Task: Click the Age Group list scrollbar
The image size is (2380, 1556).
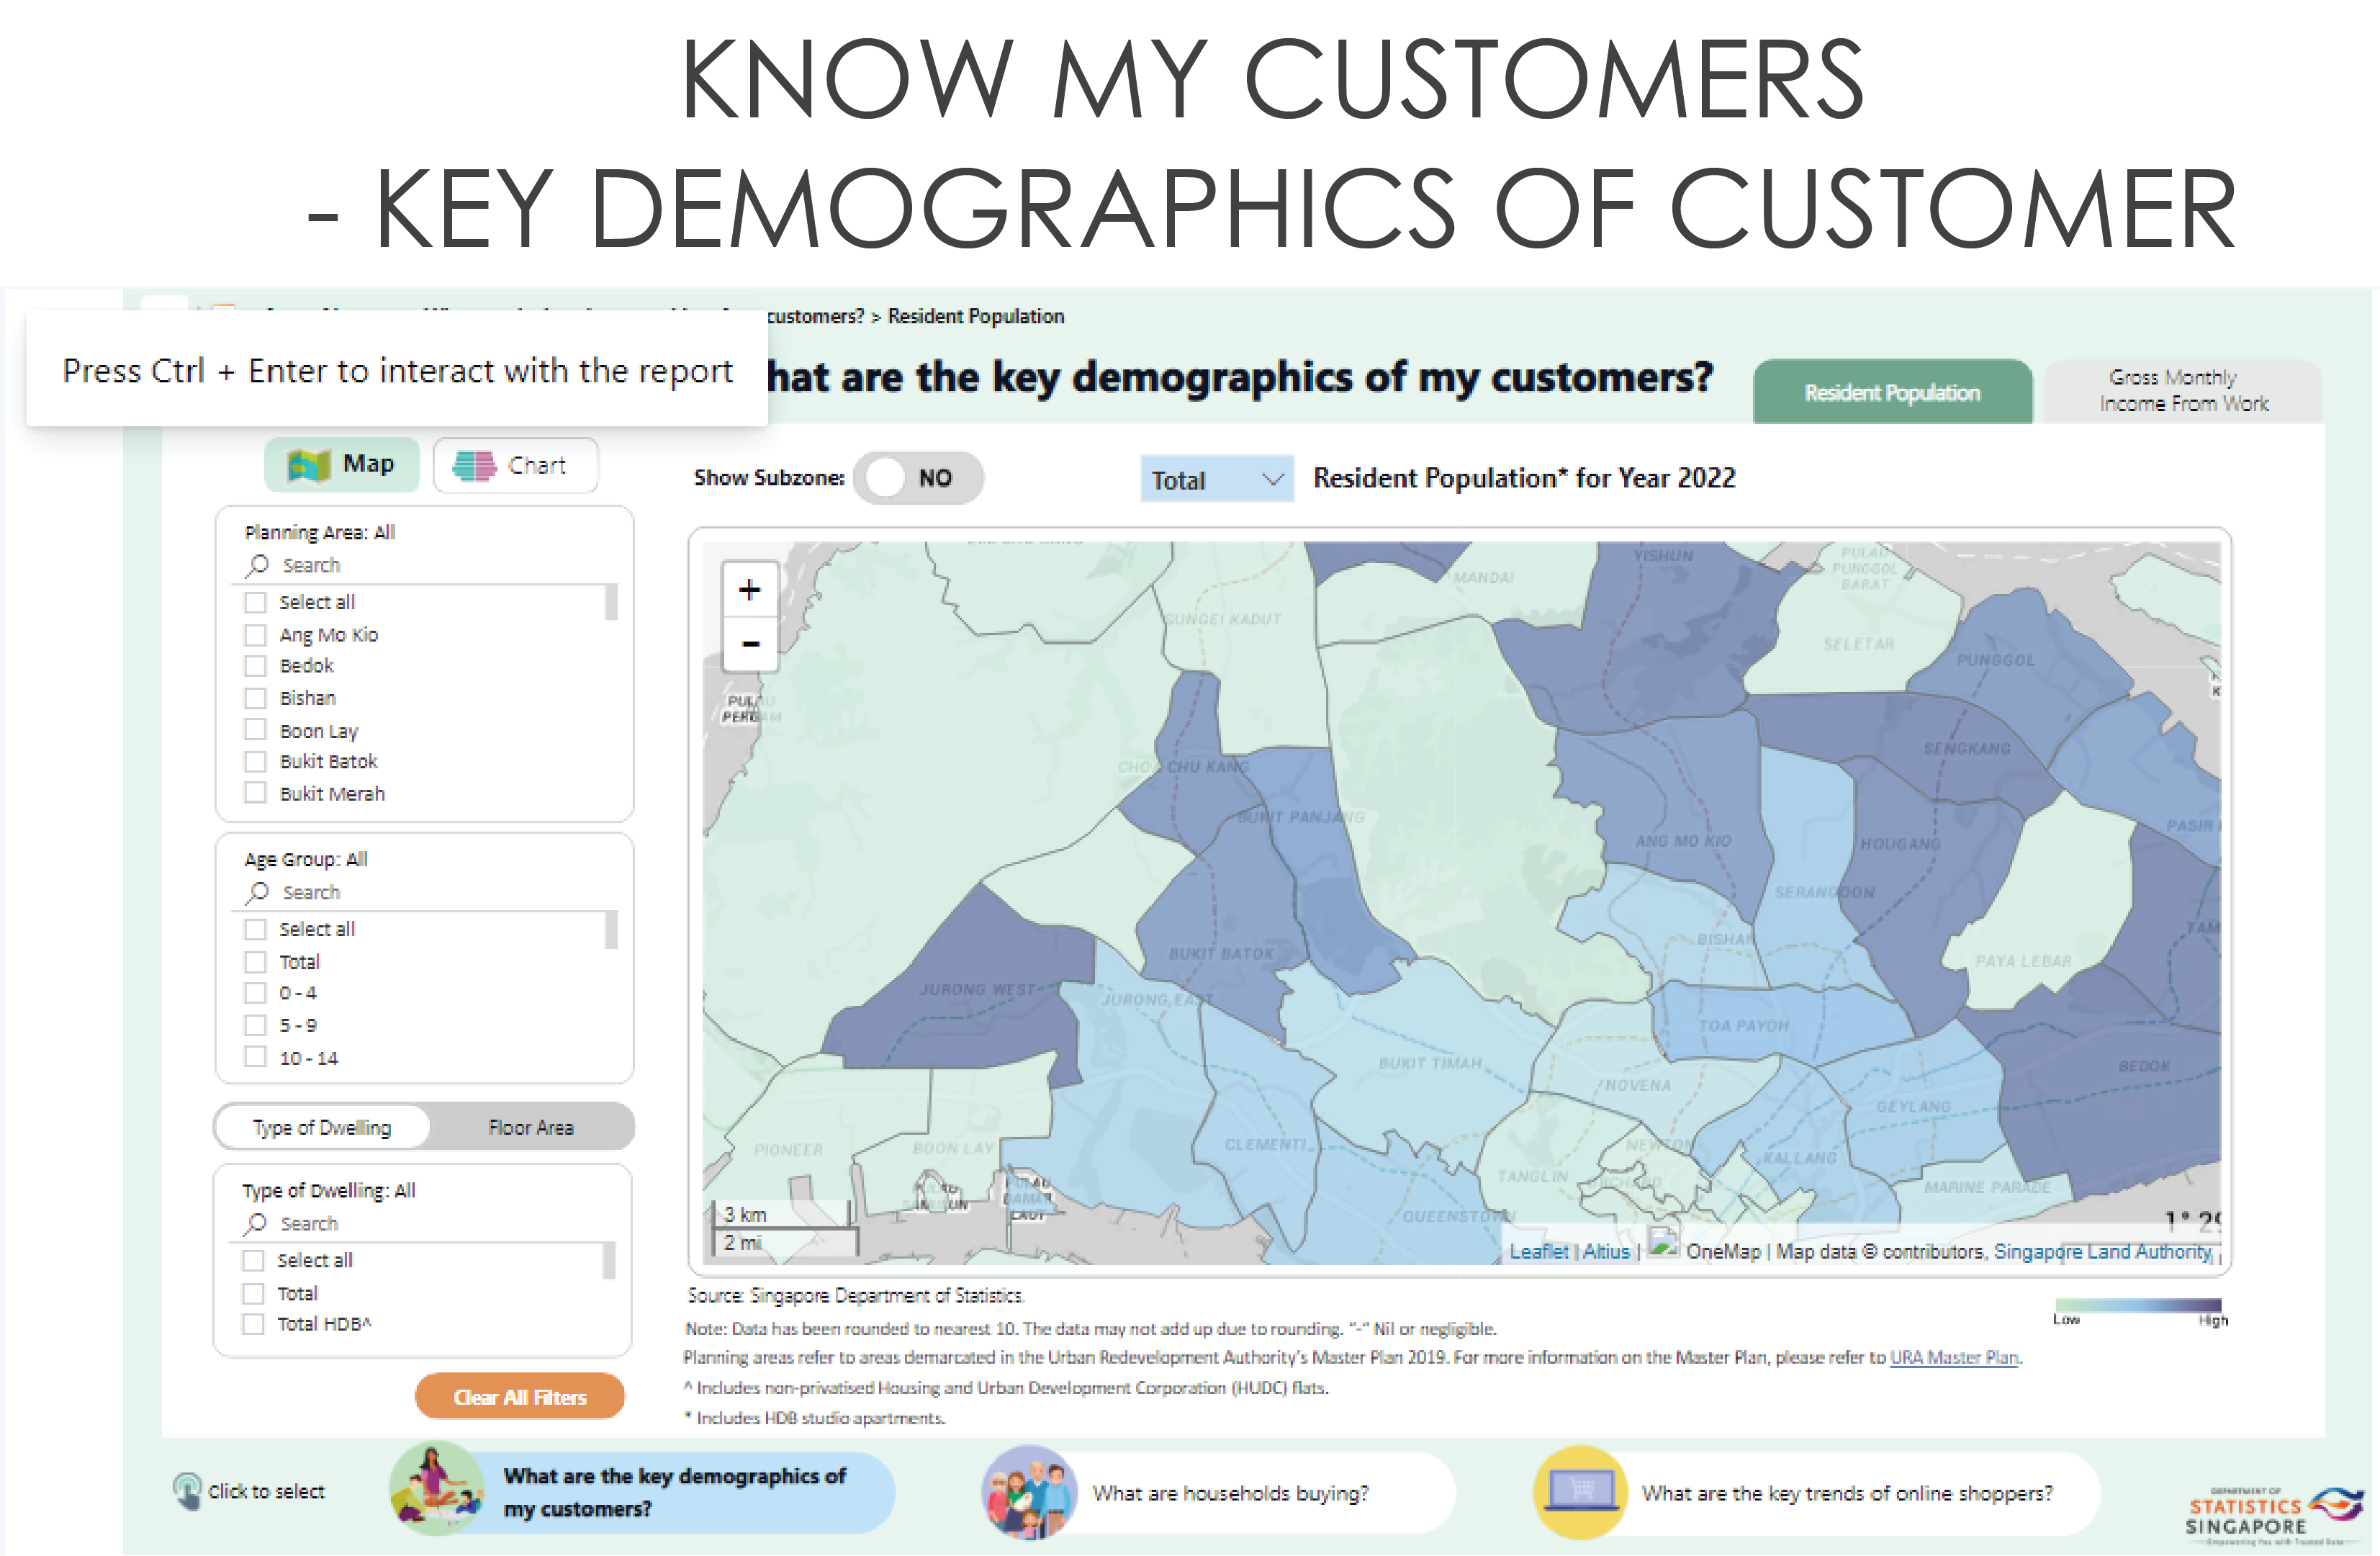Action: [610, 929]
